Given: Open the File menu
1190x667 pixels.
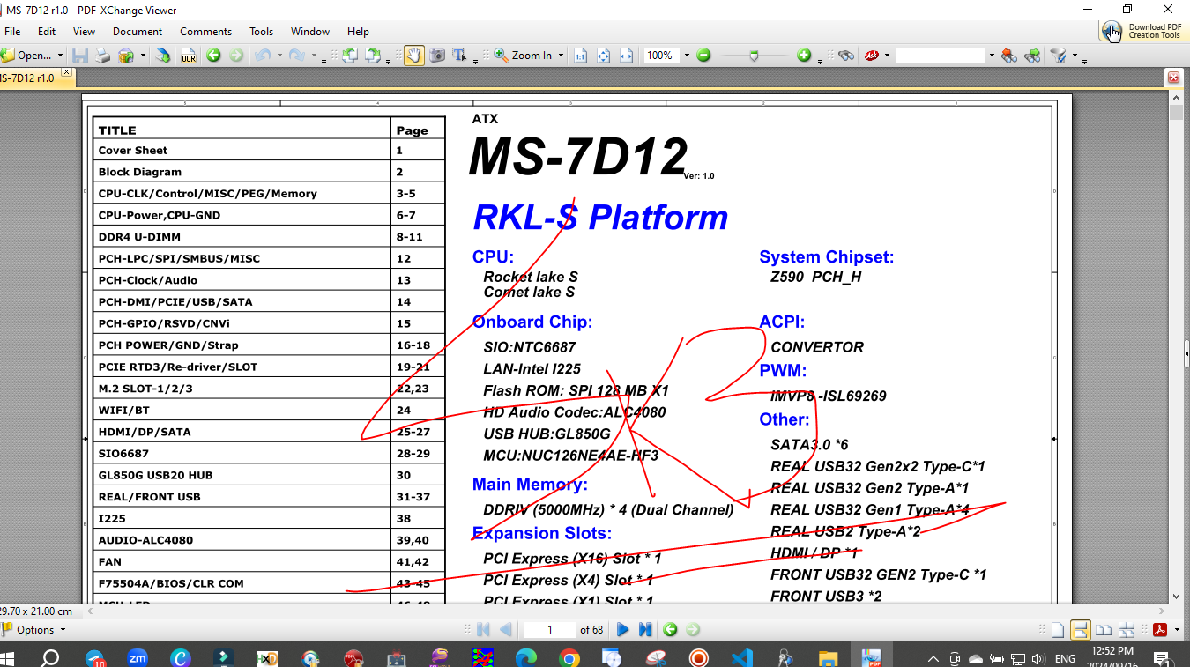Looking at the screenshot, I should 12,31.
